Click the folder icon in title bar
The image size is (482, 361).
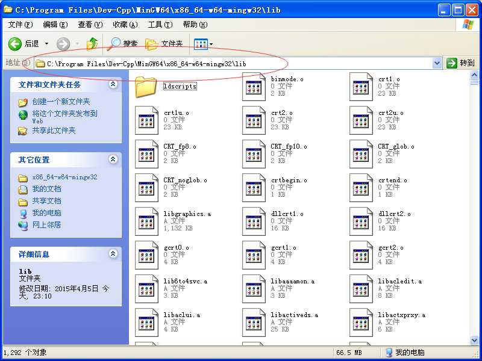pos(8,10)
